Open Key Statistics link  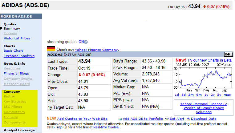[15, 101]
